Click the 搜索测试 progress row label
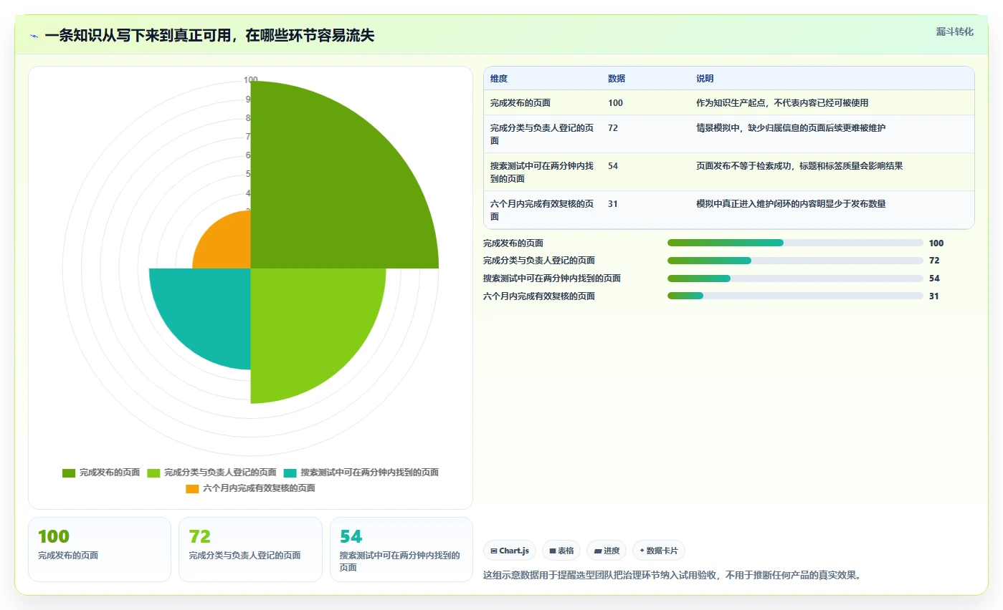The height and width of the screenshot is (610, 1003). [552, 279]
